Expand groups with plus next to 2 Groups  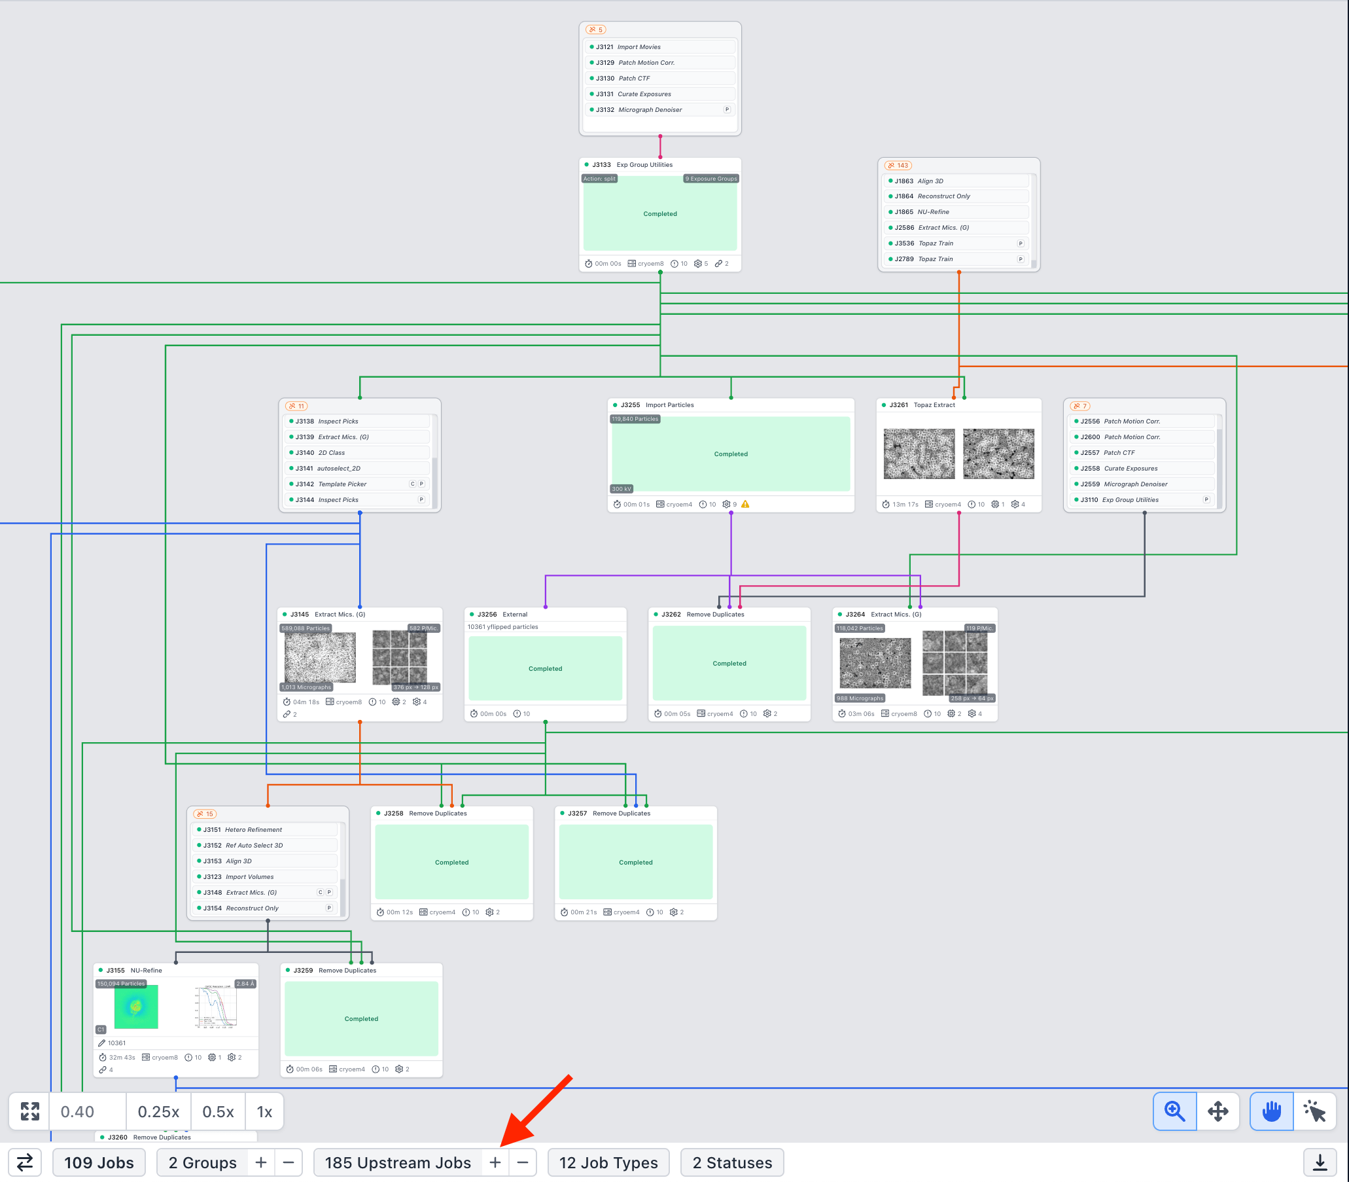click(x=261, y=1162)
